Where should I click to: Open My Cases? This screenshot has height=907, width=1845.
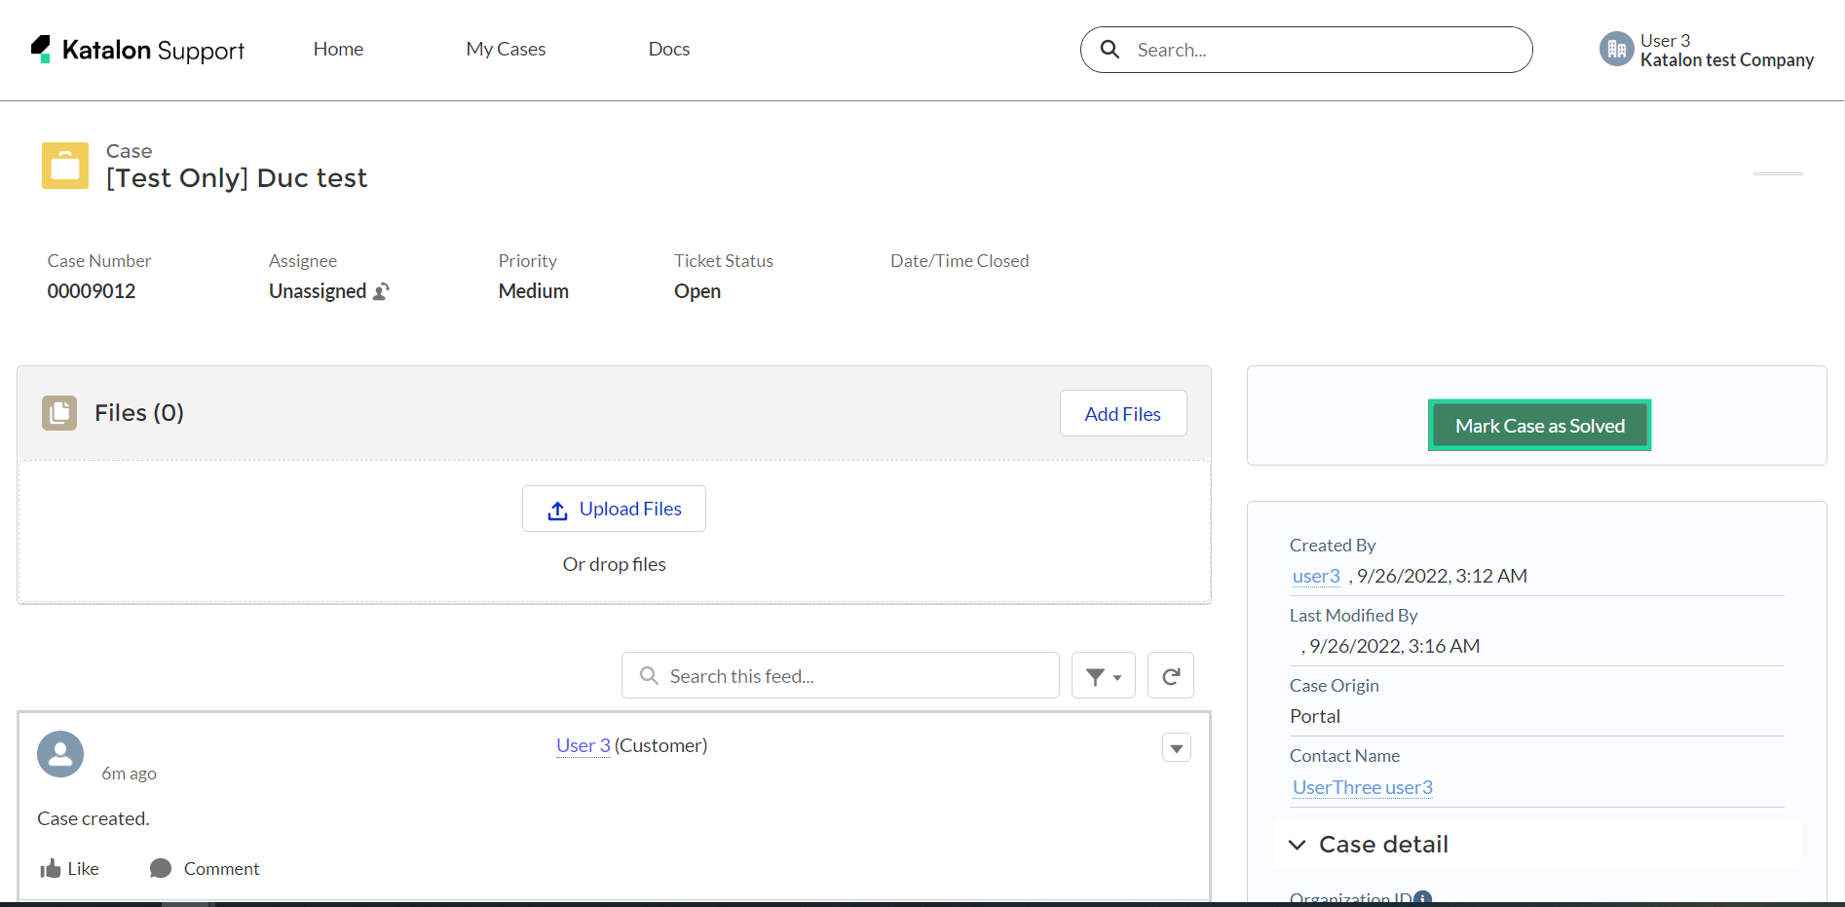pos(505,49)
